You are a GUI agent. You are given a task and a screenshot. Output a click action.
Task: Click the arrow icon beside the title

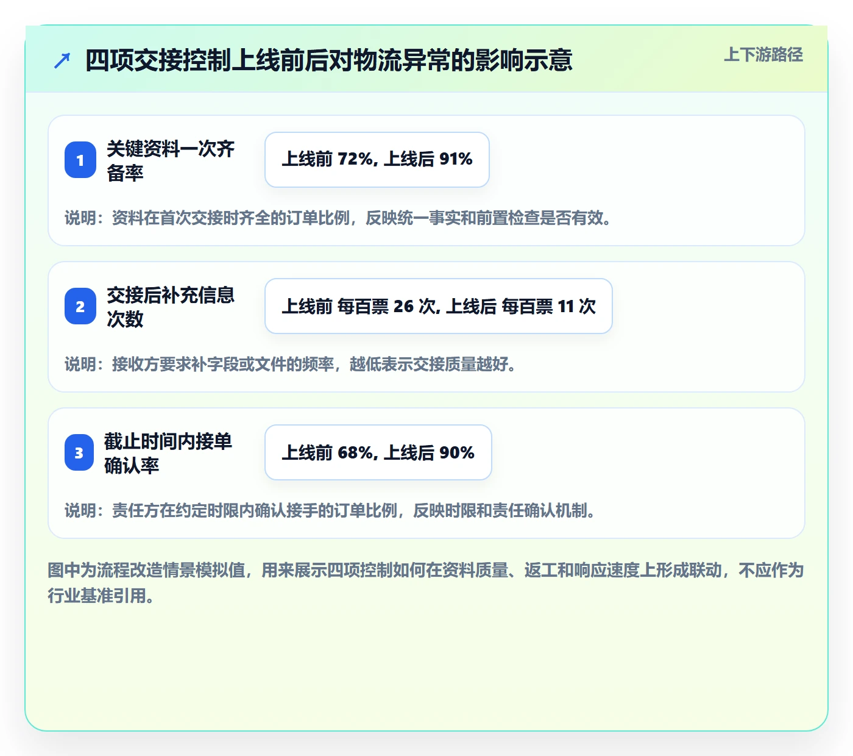pyautogui.click(x=62, y=61)
